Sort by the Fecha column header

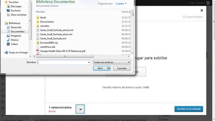pos(126,12)
